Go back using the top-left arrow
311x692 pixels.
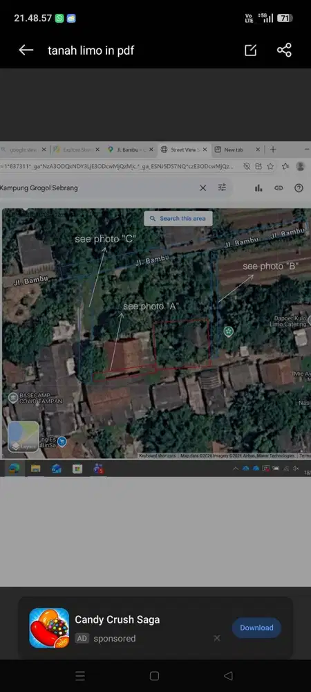pos(26,51)
